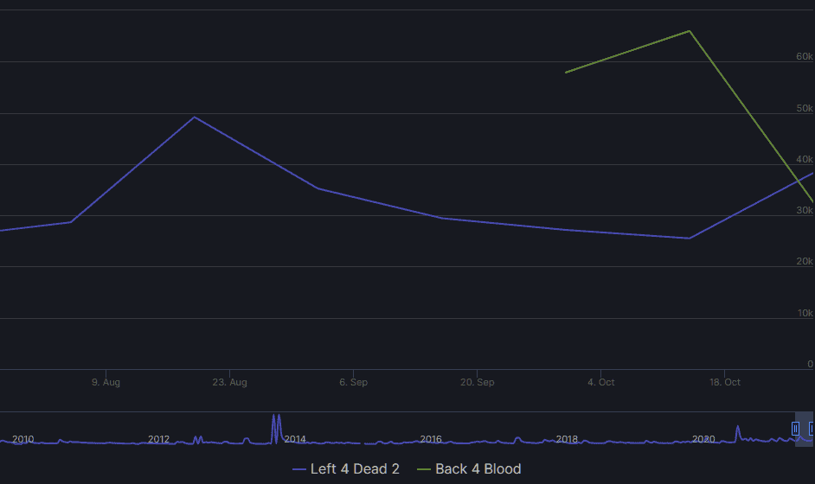Viewport: 815px width, 484px height.
Task: Click the left navigator range handle
Action: coord(795,429)
